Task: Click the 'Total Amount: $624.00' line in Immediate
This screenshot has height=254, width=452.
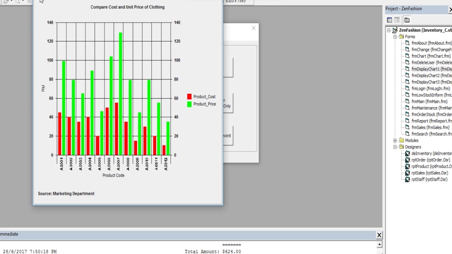Action: click(213, 252)
